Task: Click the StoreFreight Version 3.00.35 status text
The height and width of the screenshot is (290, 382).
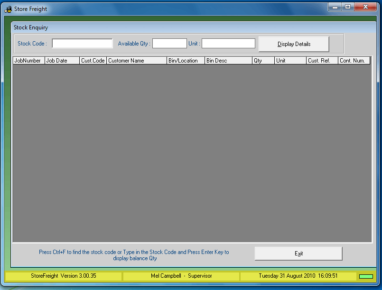Action: tap(64, 276)
